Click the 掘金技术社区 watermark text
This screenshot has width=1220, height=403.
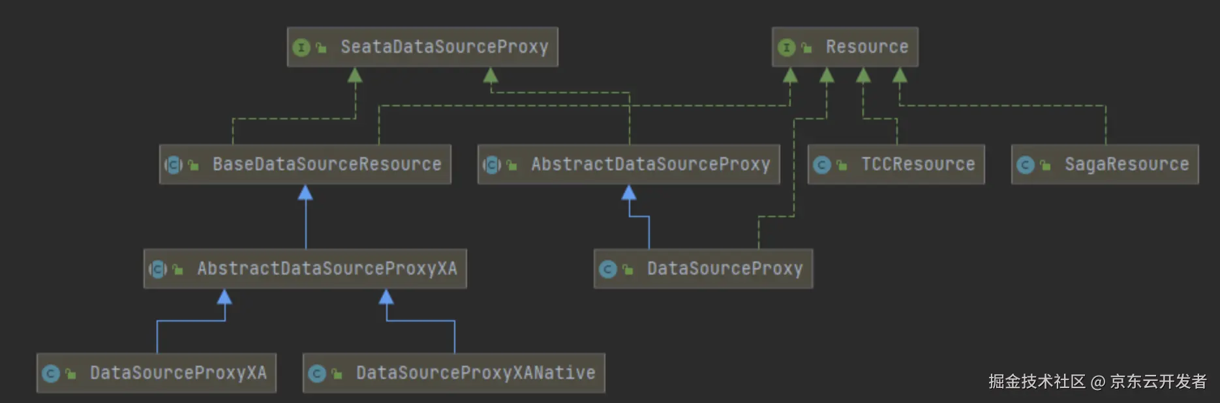1037,381
